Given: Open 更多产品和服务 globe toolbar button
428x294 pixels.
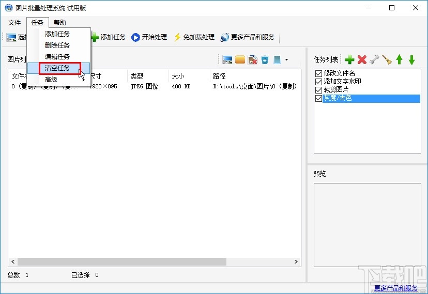Looking at the screenshot, I should (x=247, y=37).
